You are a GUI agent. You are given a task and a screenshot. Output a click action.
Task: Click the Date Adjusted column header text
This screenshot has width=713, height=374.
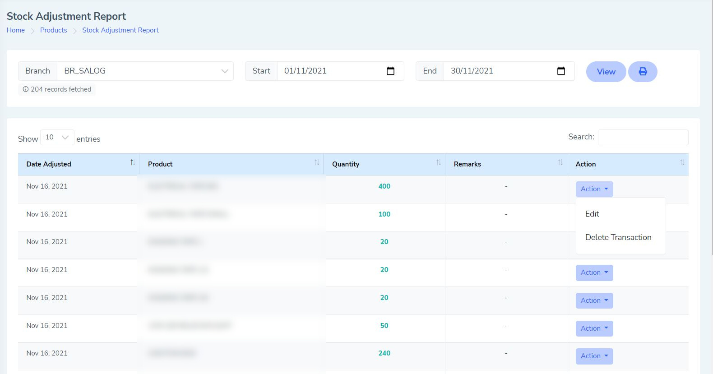[49, 164]
